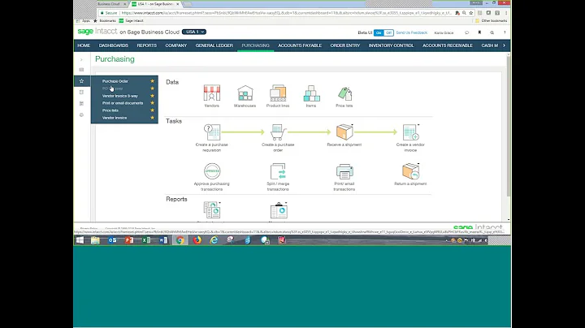Open the INVENTORY CONTROL menu
Screen dimensions: 585x328
[x=391, y=45]
